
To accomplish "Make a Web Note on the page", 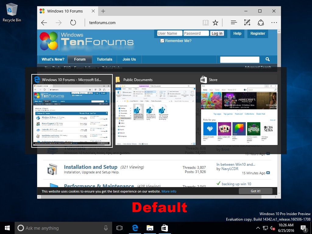I will point(247,22).
